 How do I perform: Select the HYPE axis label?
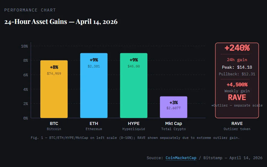(x=133, y=123)
